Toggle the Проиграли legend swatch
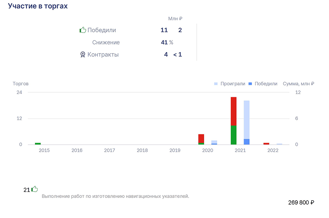329x218 pixels. [216, 84]
